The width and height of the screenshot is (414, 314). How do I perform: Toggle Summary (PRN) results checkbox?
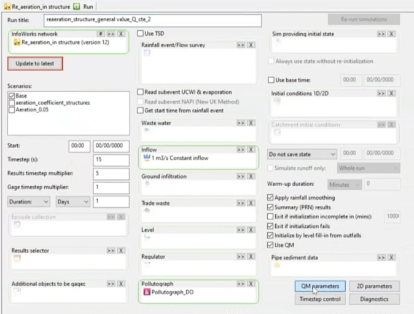coord(270,207)
